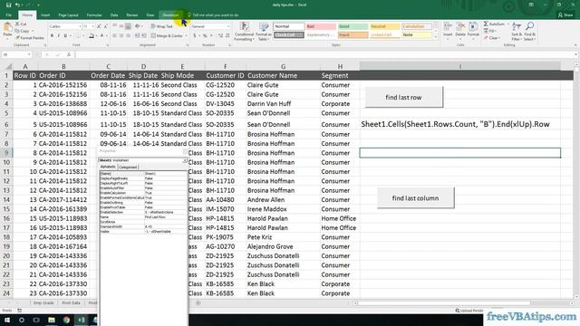Select the Segment header cell
Screen dimensions: 580x326
tap(340, 75)
